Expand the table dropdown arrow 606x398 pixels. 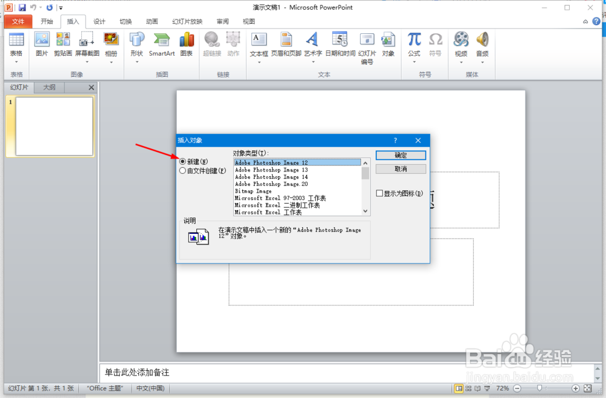point(16,62)
